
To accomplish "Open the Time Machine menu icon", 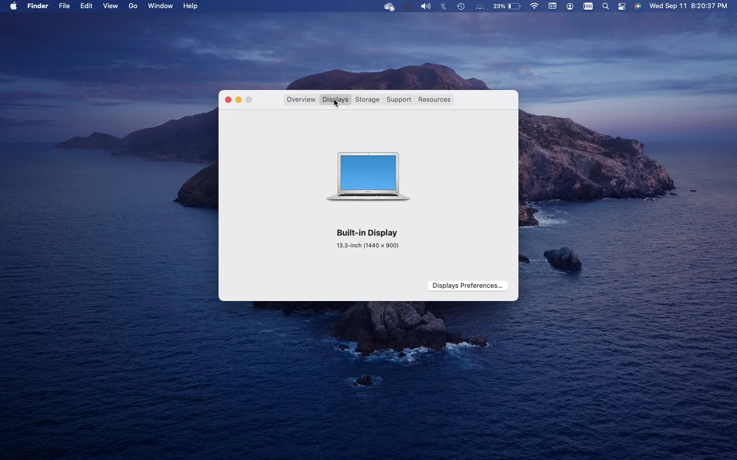I will click(x=461, y=6).
